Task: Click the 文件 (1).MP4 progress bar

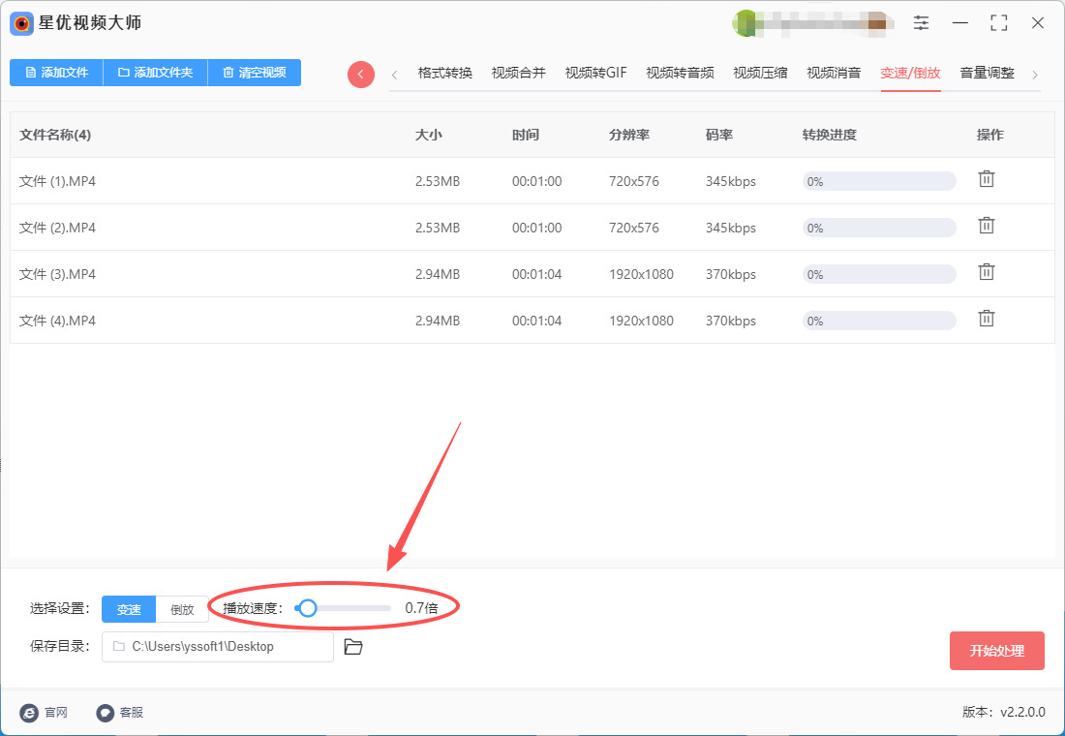Action: point(879,181)
